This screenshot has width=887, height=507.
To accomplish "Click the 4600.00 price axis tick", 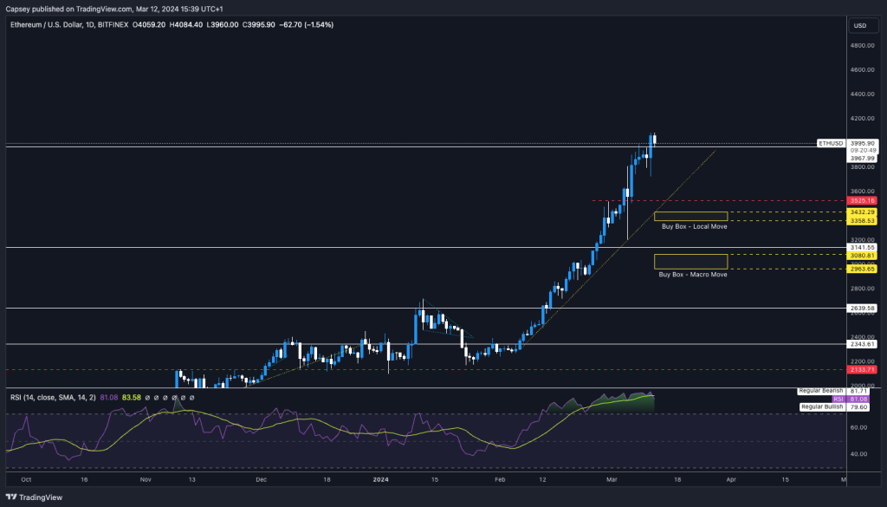I will click(x=862, y=69).
